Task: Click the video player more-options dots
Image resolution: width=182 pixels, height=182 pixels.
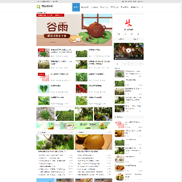Action: 141,56
